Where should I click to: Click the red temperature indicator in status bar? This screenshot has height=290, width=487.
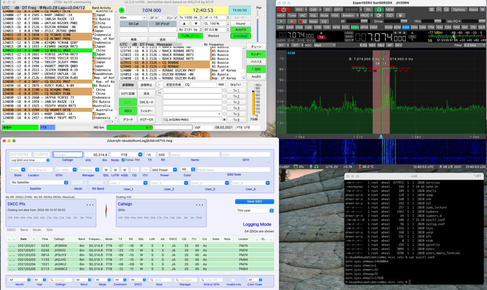coord(360,166)
